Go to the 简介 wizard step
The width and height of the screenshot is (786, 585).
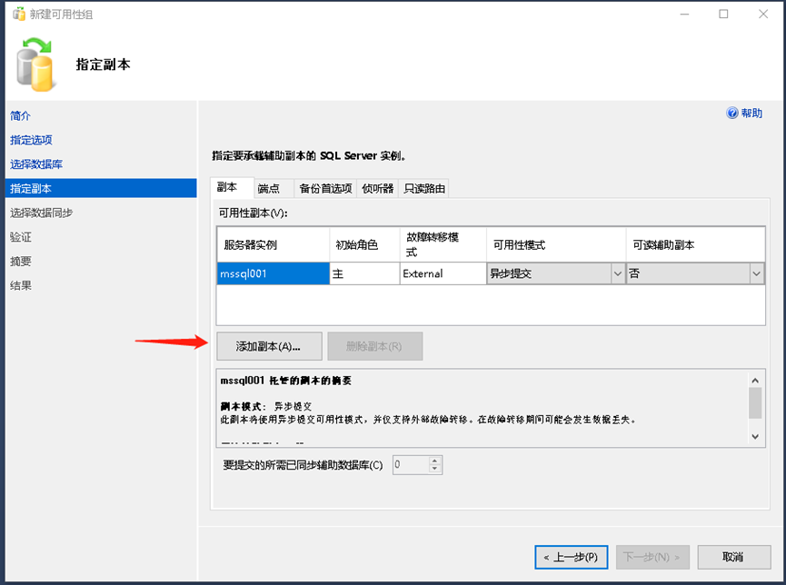(x=21, y=115)
